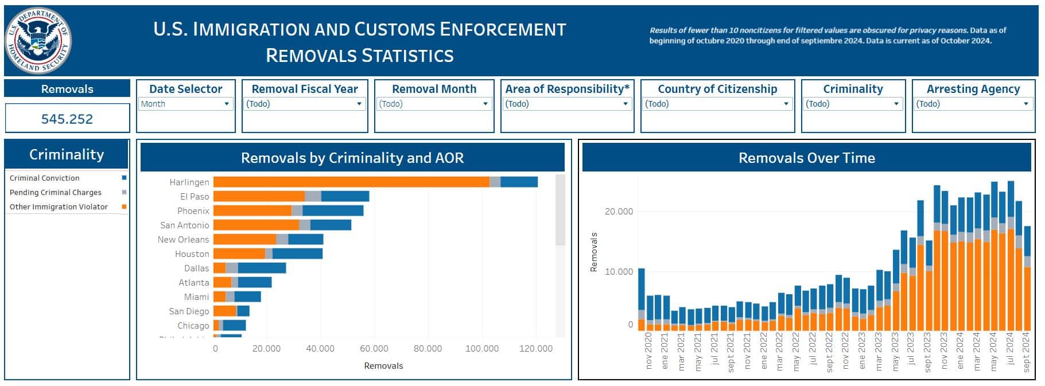The height and width of the screenshot is (386, 1045).
Task: Click the AOR chart vertical scrollbar
Action: coord(560,210)
